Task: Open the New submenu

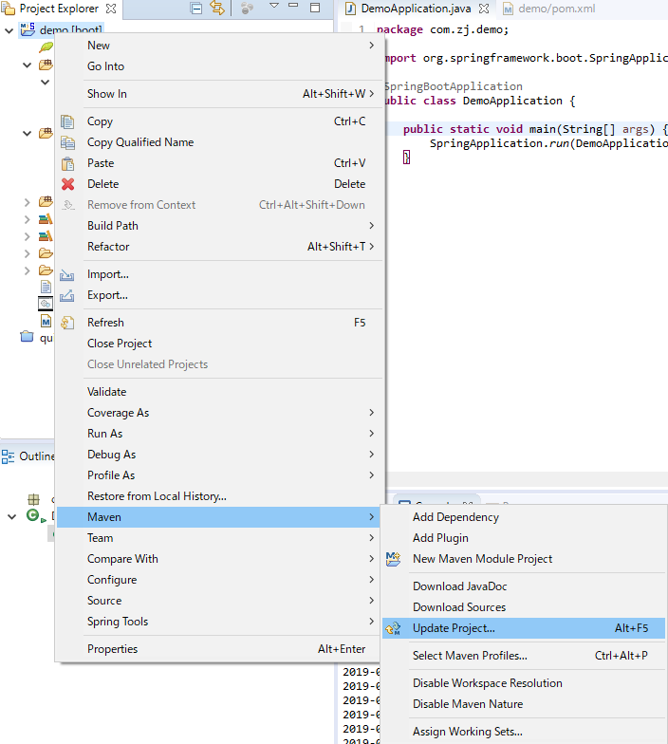Action: click(220, 46)
